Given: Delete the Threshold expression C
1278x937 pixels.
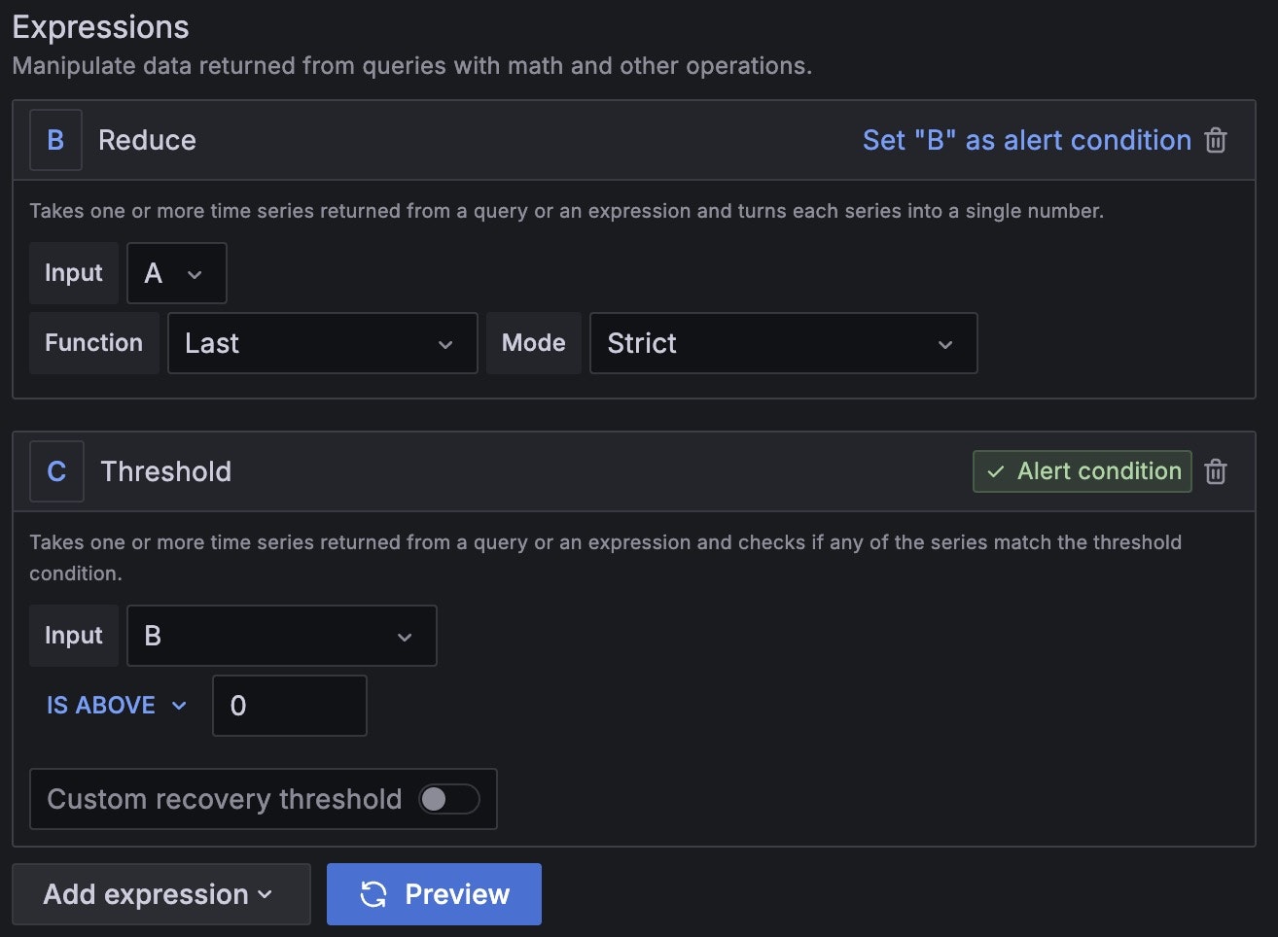Looking at the screenshot, I should point(1216,472).
